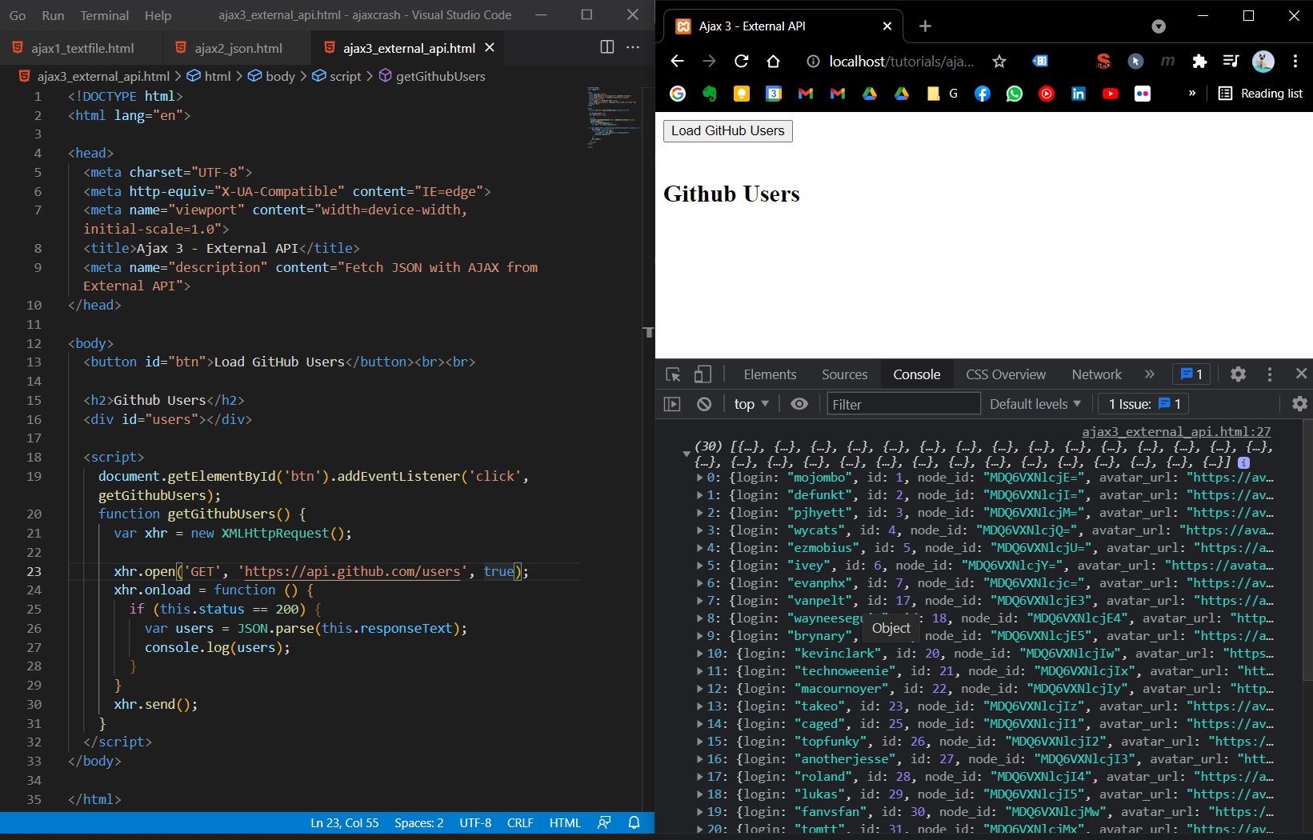The width and height of the screenshot is (1313, 840).
Task: Open Chrome media controls icon
Action: pyautogui.click(x=1231, y=61)
